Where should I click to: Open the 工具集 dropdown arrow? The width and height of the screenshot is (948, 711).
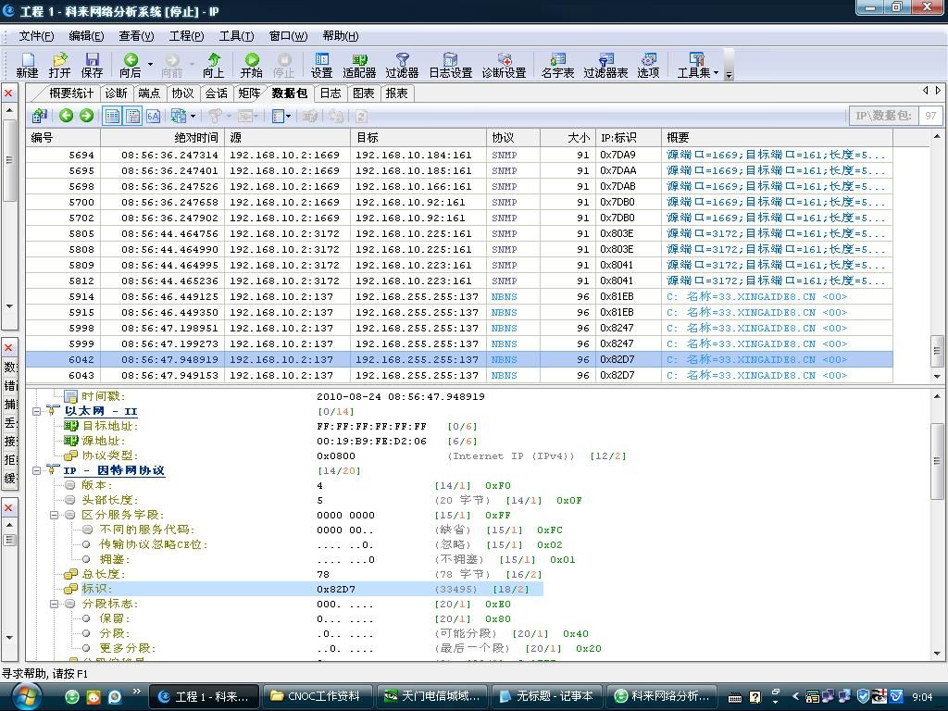point(716,72)
